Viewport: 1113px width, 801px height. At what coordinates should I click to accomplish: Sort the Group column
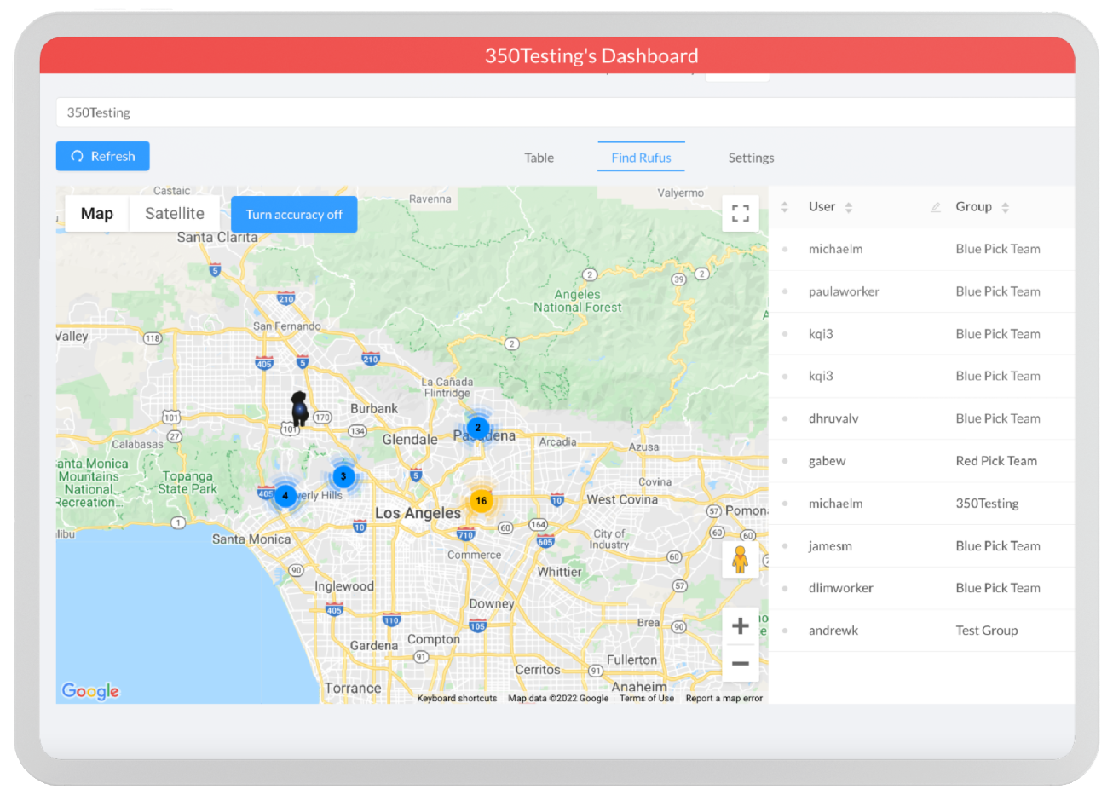point(1004,206)
